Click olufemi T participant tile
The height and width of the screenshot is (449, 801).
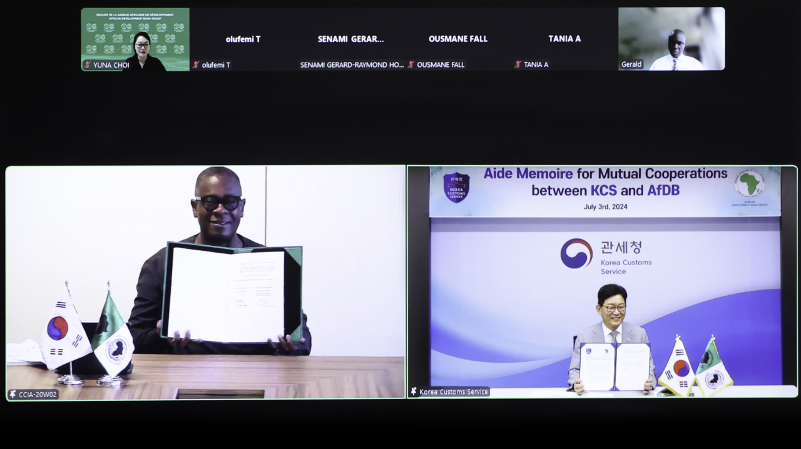tap(243, 39)
